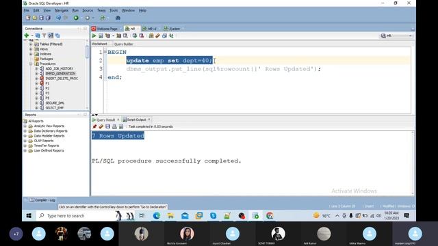Click Run Script icon in worksheet toolbar
This screenshot has width=438, height=246.
coord(101,36)
